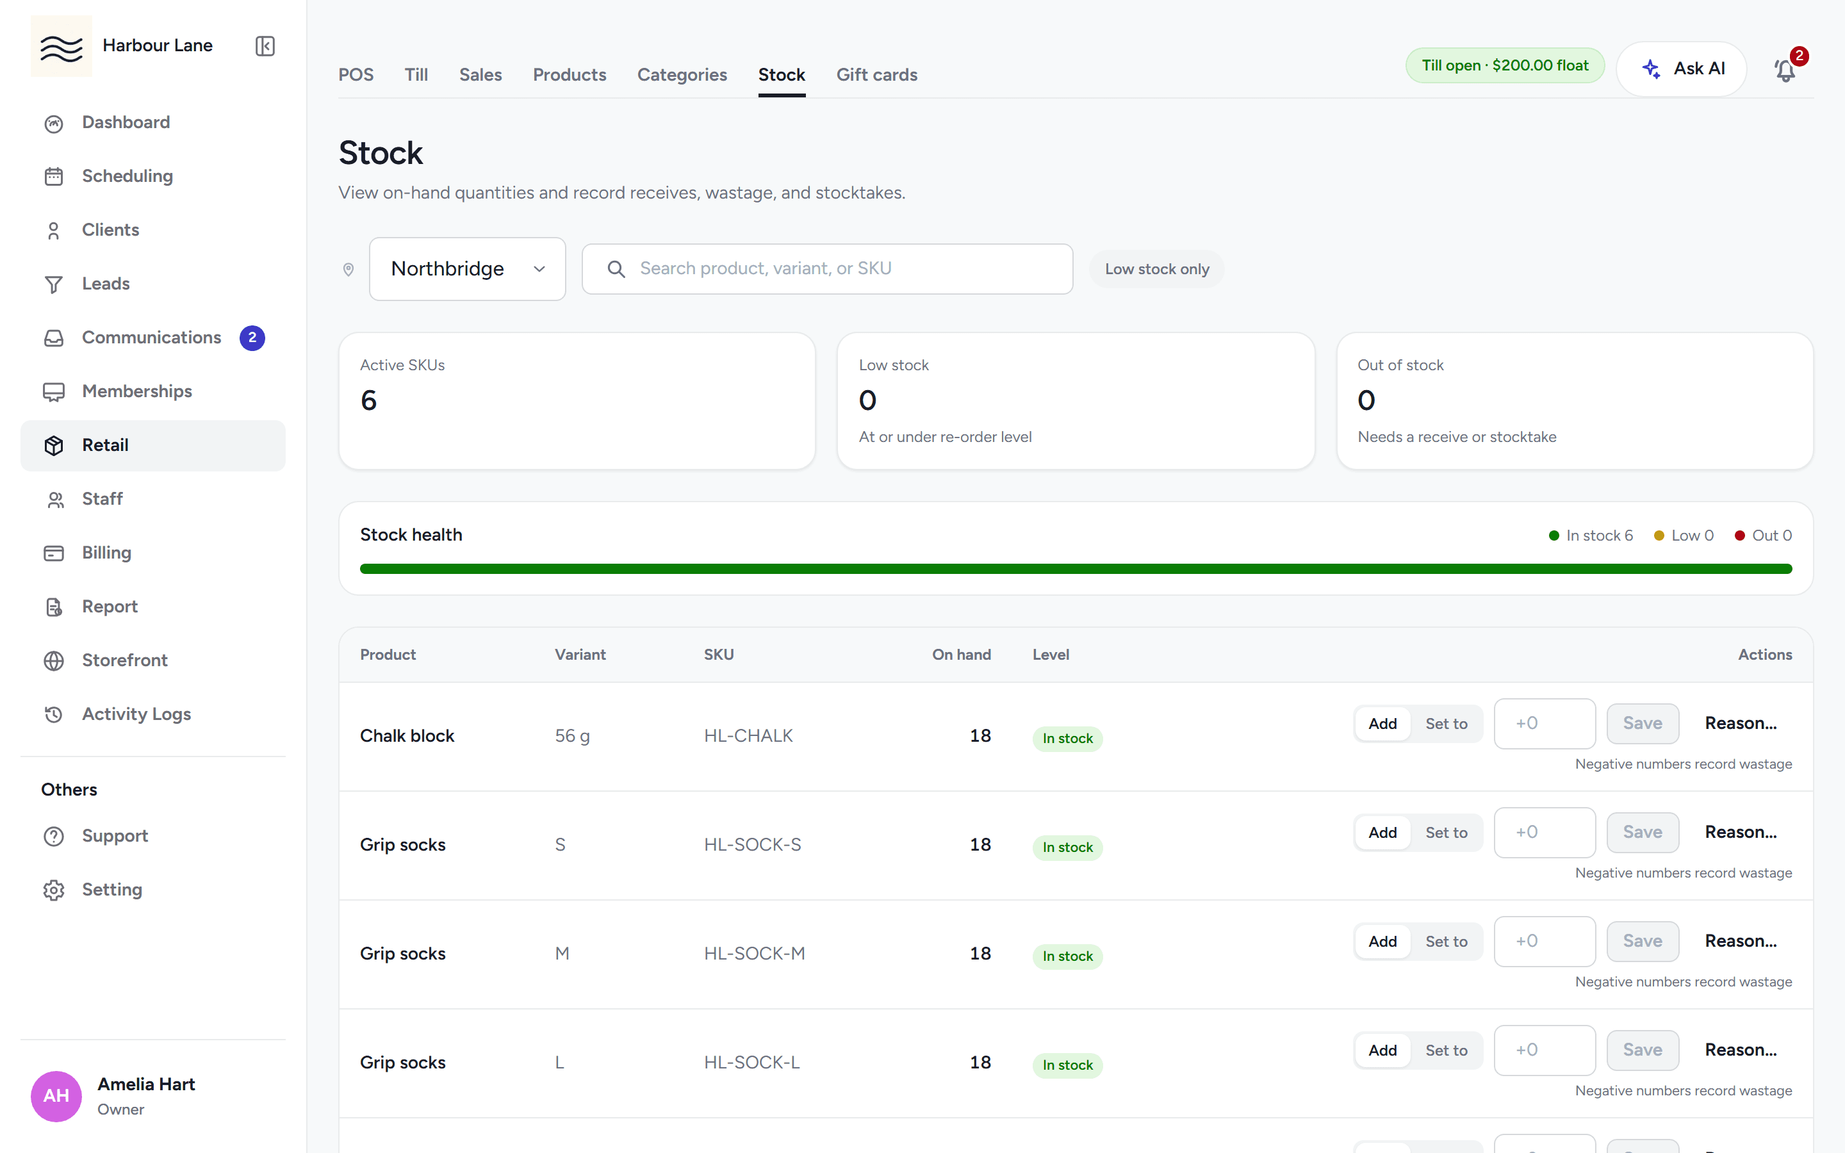Click the Communications inbox icon

(x=53, y=338)
